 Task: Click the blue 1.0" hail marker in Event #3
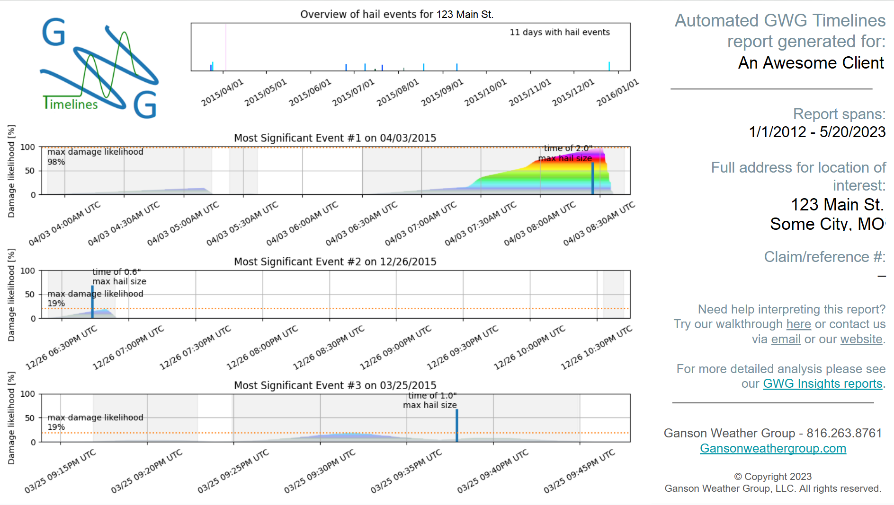(x=457, y=426)
